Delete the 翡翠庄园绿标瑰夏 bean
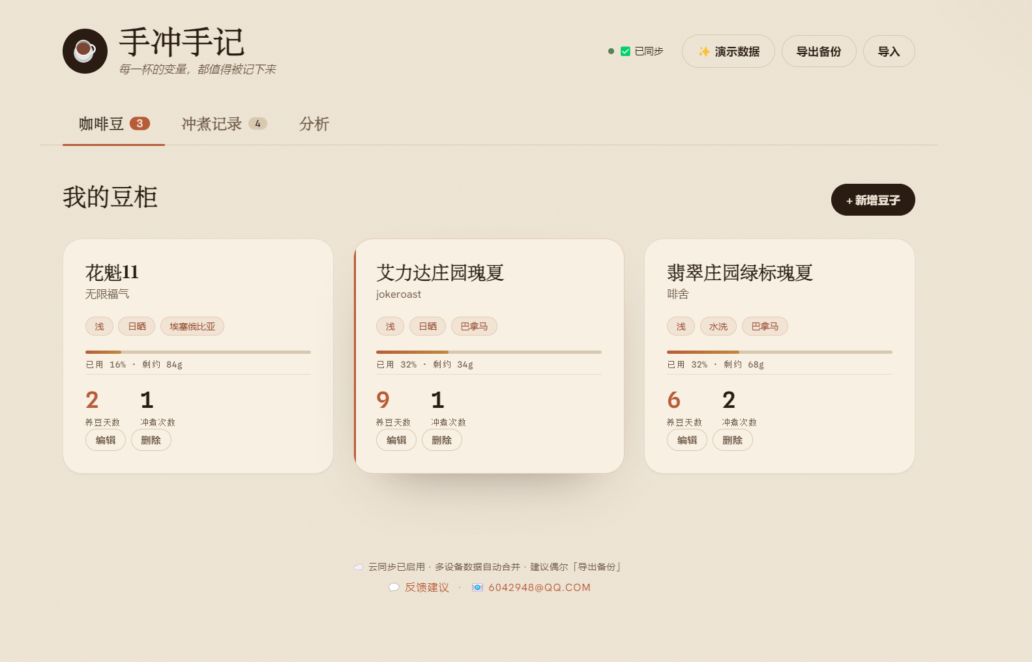Viewport: 1032px width, 662px height. click(733, 440)
